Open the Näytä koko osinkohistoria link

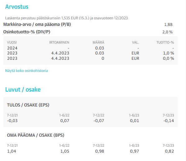[26, 71]
